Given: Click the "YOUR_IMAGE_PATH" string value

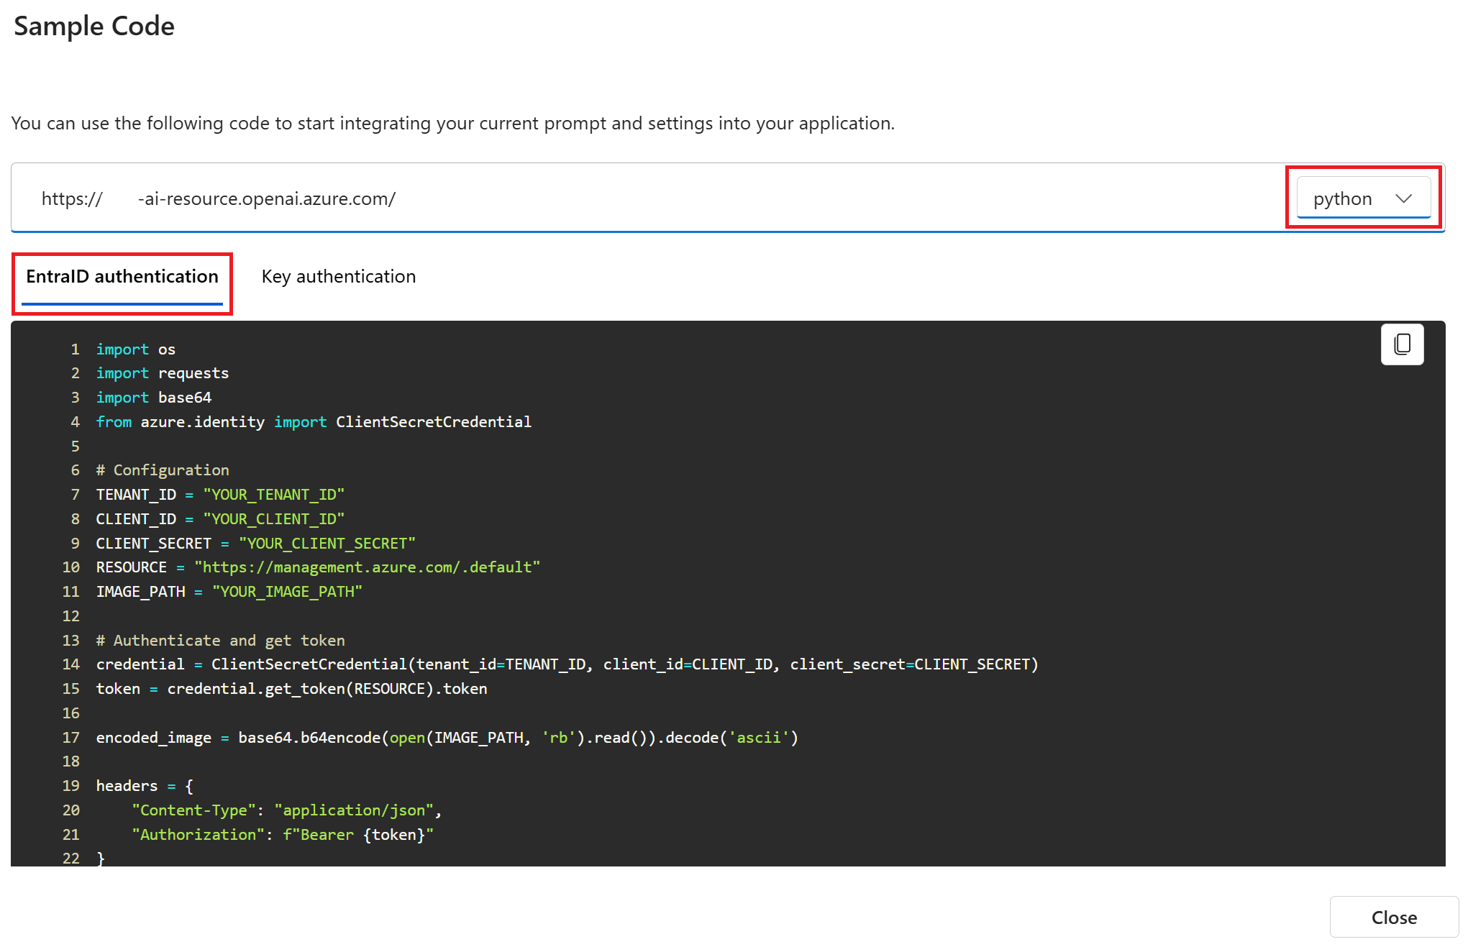Looking at the screenshot, I should click(288, 592).
